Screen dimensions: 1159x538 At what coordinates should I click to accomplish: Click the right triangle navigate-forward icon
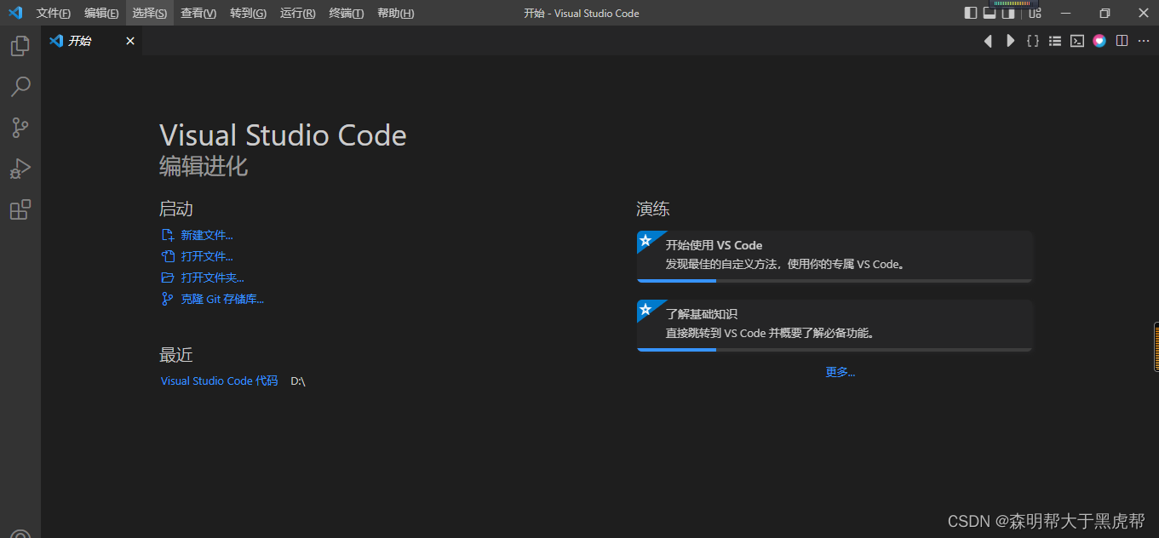1010,41
